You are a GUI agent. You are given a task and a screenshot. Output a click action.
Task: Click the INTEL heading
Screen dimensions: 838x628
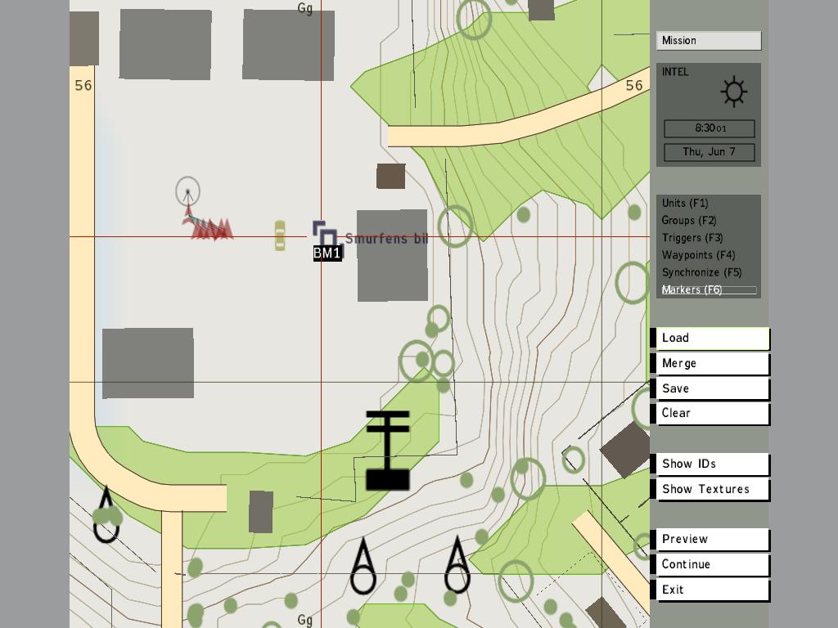pyautogui.click(x=675, y=72)
